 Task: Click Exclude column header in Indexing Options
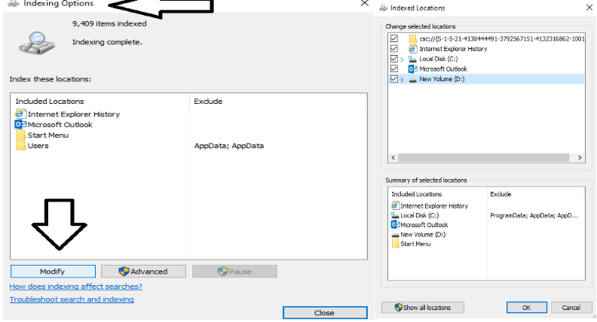click(208, 101)
